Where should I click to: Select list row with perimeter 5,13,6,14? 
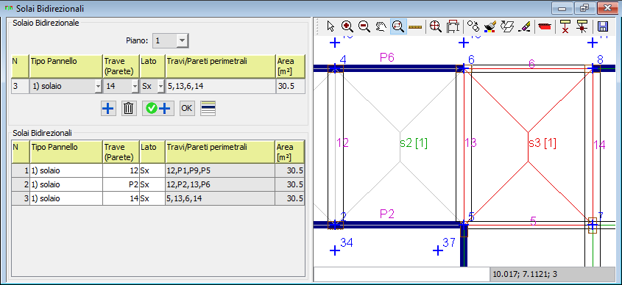click(x=158, y=198)
